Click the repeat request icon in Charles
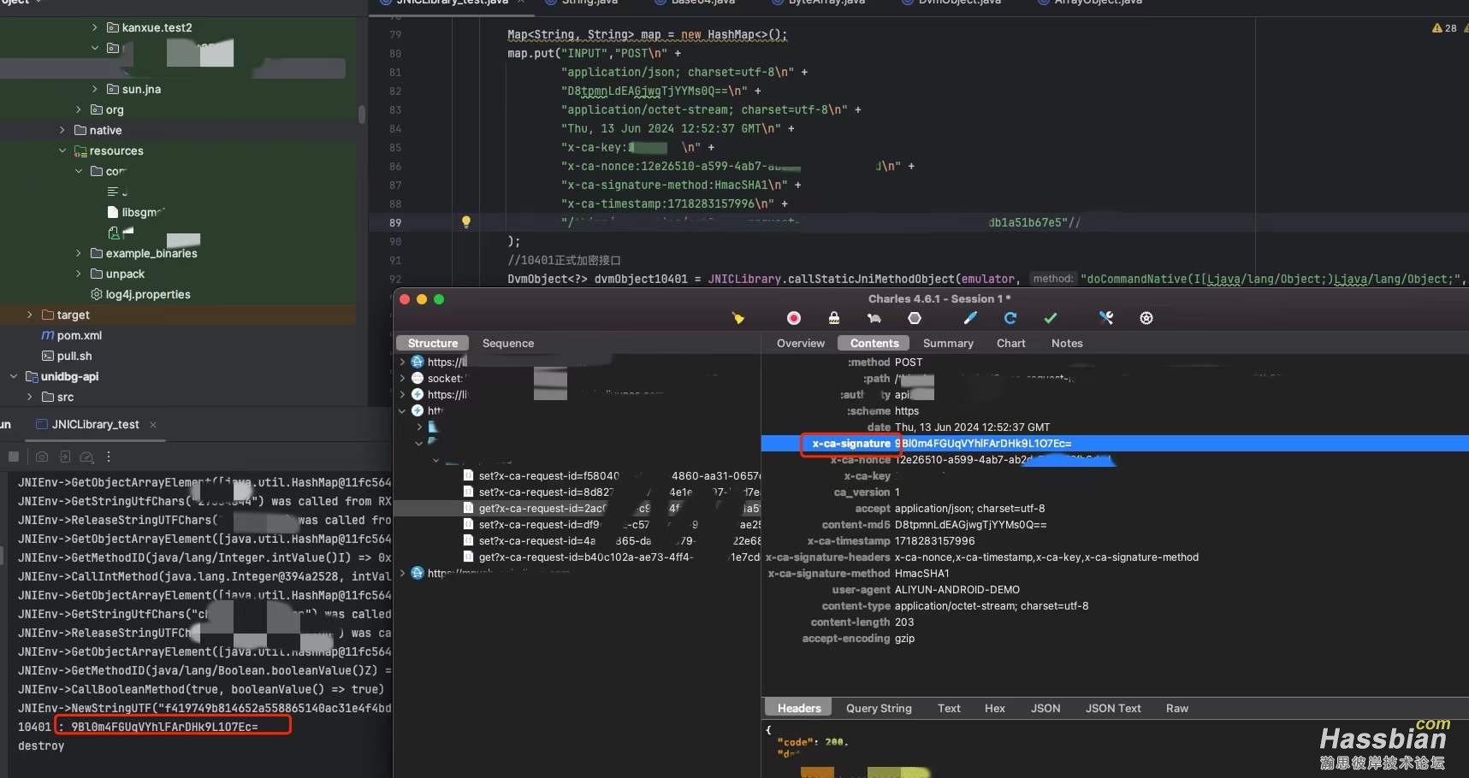The height and width of the screenshot is (778, 1469). 1010,318
